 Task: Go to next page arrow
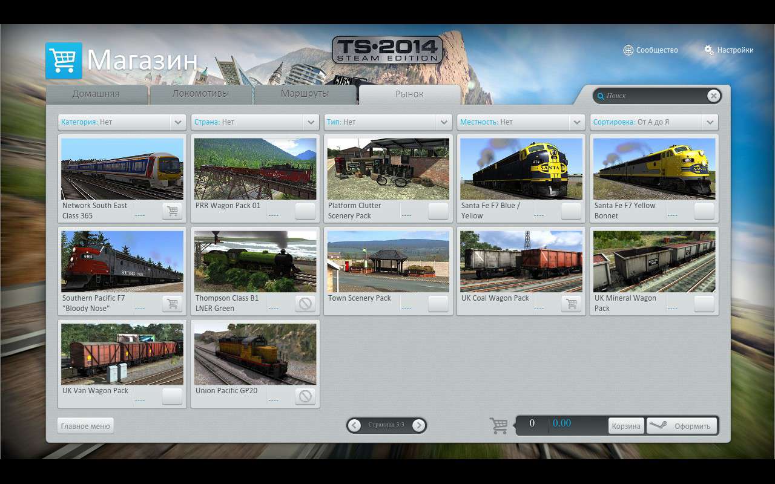click(418, 425)
